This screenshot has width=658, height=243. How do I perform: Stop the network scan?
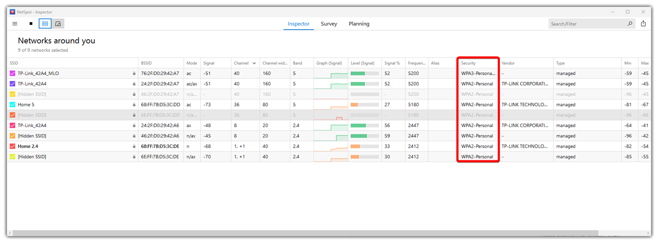pyautogui.click(x=31, y=24)
